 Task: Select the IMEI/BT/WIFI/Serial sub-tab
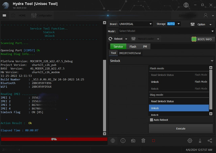click(130, 53)
